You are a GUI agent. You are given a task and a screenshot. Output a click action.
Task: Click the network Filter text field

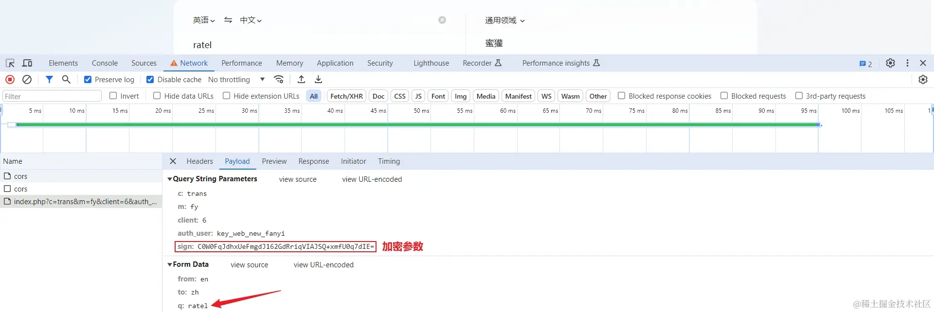(52, 96)
